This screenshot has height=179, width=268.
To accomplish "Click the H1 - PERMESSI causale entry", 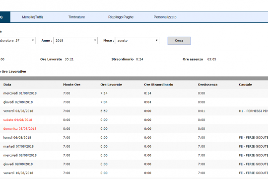I will click(x=253, y=111).
